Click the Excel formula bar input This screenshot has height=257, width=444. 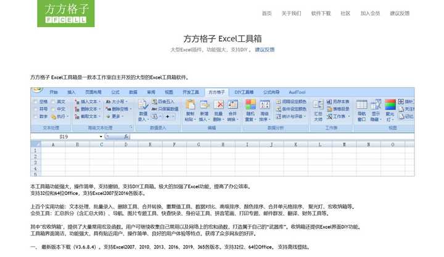pos(273,136)
